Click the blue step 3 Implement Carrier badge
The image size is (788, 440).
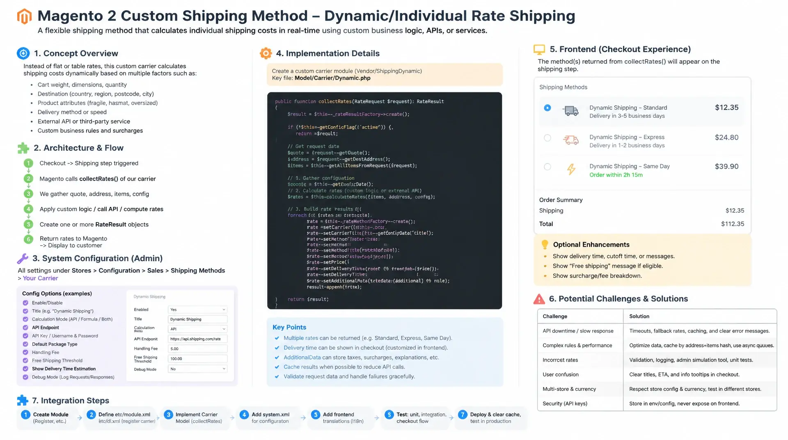click(x=168, y=415)
